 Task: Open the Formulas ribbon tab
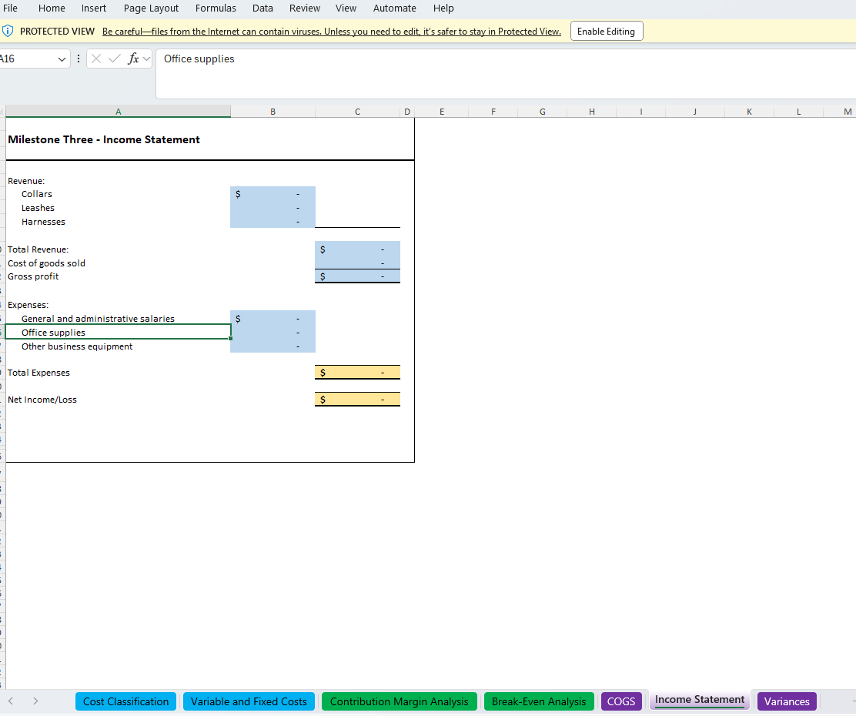point(216,8)
